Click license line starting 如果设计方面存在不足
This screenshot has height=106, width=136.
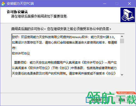click(x=64, y=42)
